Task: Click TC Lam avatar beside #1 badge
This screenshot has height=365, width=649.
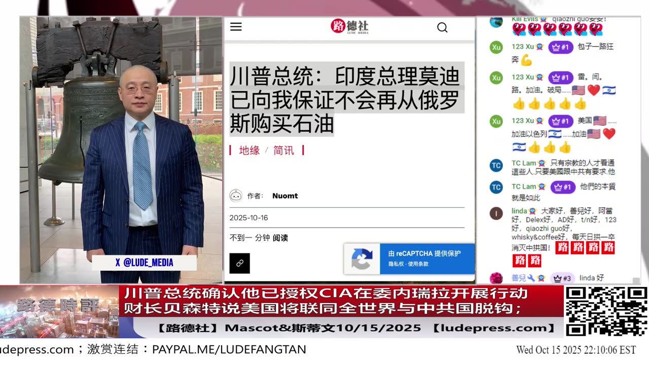Action: tap(496, 187)
